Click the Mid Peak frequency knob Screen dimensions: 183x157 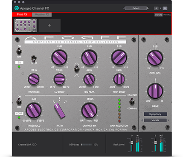[89, 79]
